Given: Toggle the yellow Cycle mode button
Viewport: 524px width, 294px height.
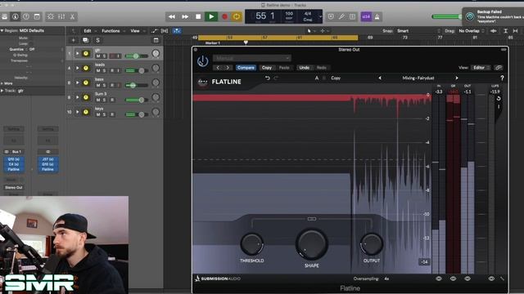Looking at the screenshot, I should point(237,16).
